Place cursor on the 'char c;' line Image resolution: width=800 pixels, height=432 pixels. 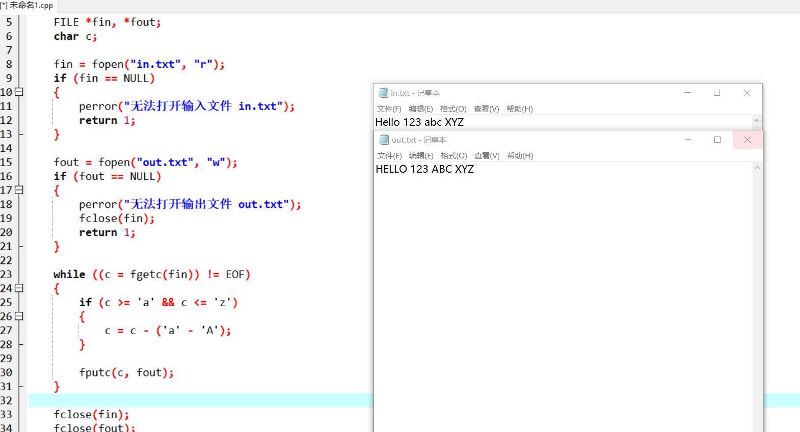tap(75, 37)
